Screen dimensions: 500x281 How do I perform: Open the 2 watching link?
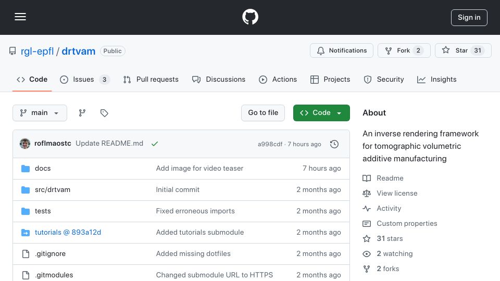pos(387,253)
